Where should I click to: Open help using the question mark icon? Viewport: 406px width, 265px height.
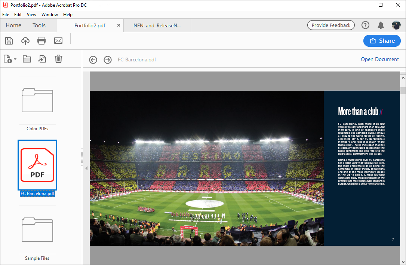point(365,25)
